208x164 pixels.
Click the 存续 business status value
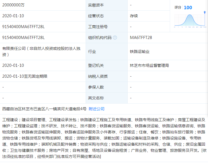pyautogui.click(x=134, y=16)
